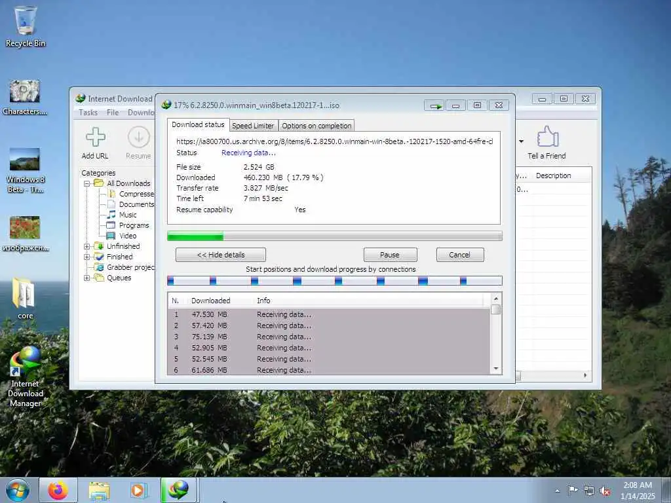Image resolution: width=671 pixels, height=503 pixels.
Task: Click the main window horizontal scroll right arrow
Action: [x=585, y=375]
